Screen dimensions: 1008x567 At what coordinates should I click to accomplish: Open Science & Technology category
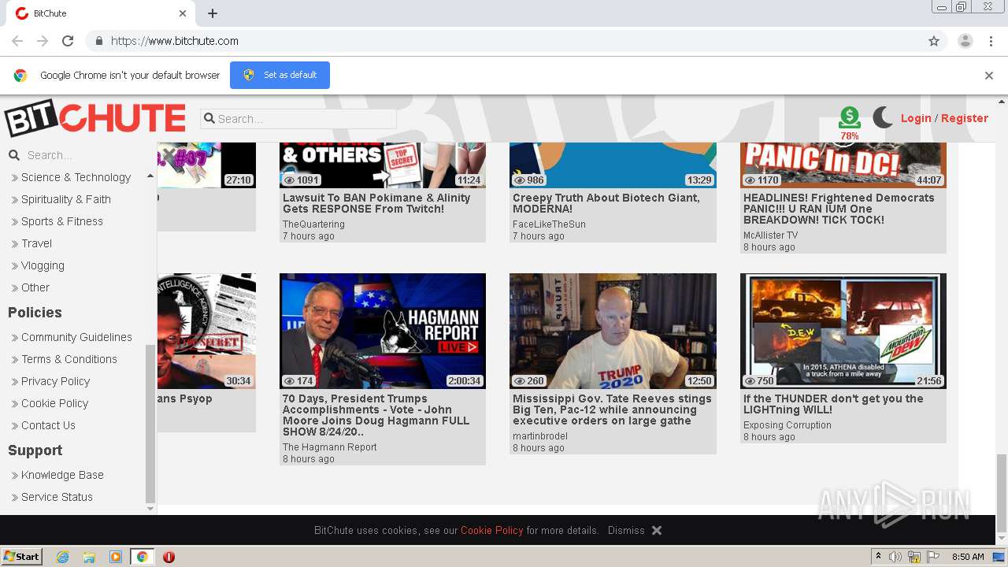click(x=76, y=177)
